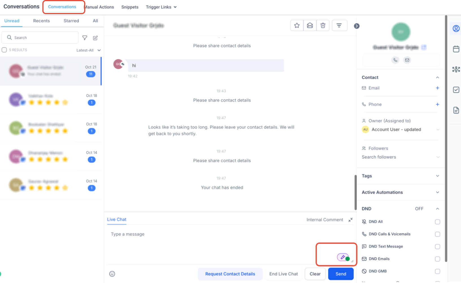
Task: Open the Conversations top navigation tab
Action: point(62,7)
